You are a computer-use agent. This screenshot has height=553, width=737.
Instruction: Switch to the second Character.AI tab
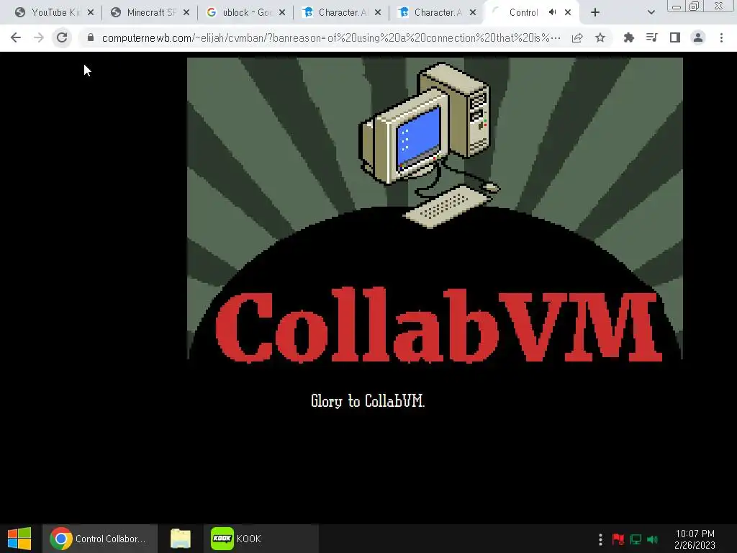432,12
